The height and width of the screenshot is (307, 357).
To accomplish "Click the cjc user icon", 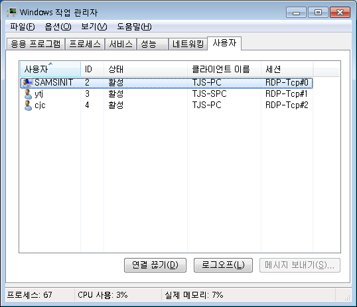I will tap(28, 105).
